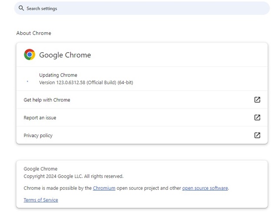Select the Updating Chrome status text
The width and height of the screenshot is (278, 219).
(x=58, y=75)
